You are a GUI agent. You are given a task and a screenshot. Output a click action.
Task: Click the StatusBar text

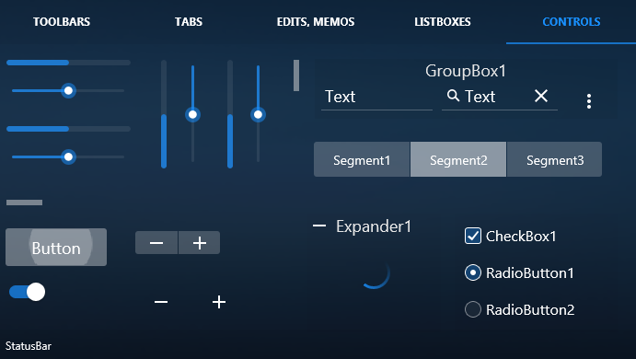29,346
